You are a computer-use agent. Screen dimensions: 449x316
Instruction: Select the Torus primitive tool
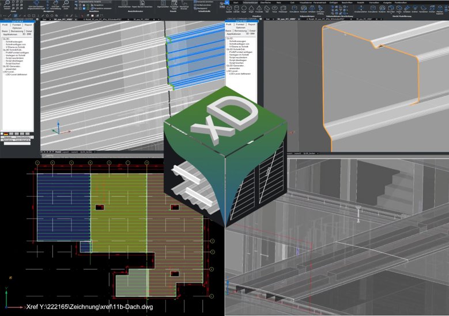pyautogui.click(x=274, y=9)
